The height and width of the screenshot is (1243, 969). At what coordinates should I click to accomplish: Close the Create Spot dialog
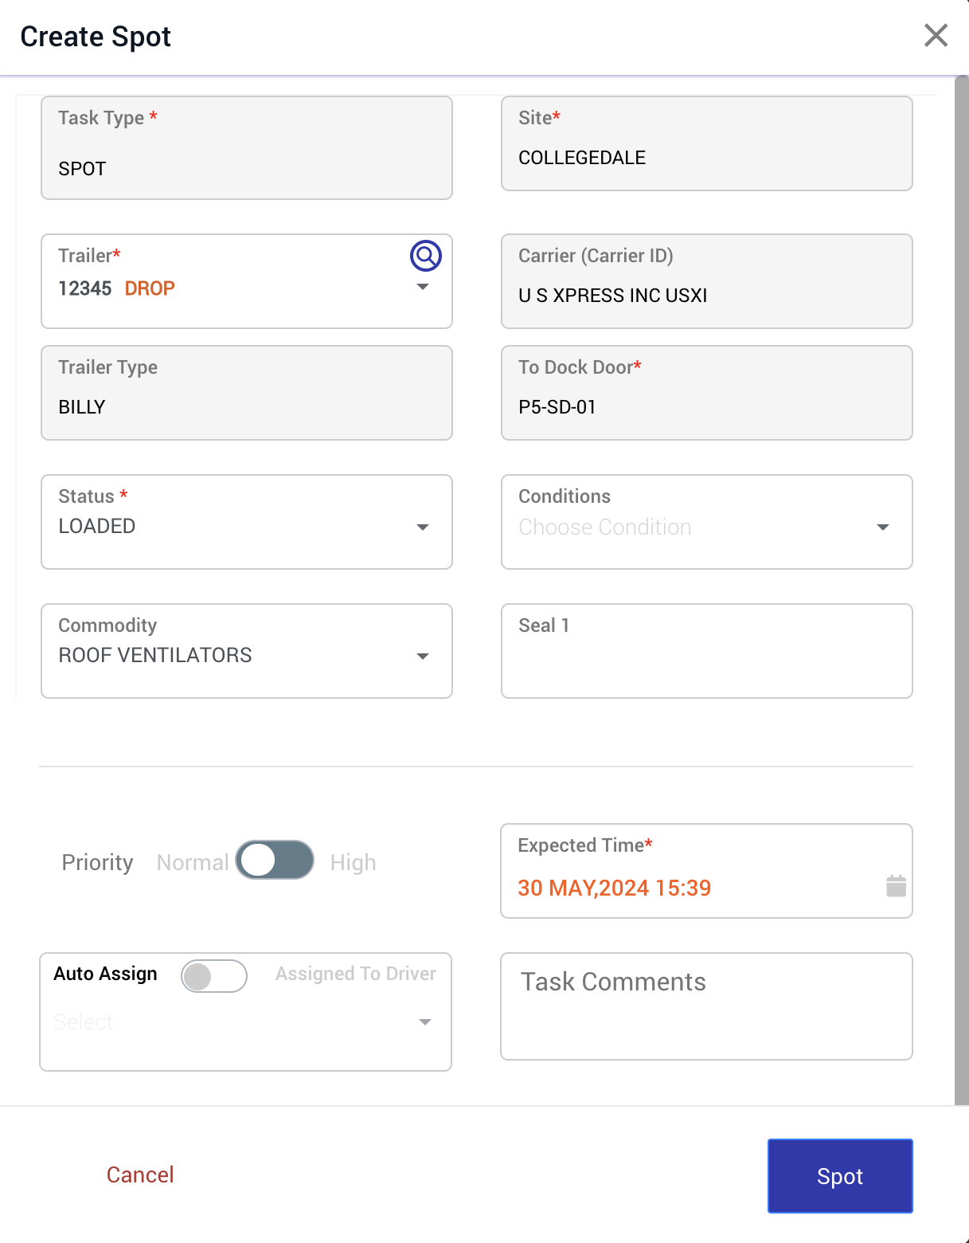coord(936,36)
